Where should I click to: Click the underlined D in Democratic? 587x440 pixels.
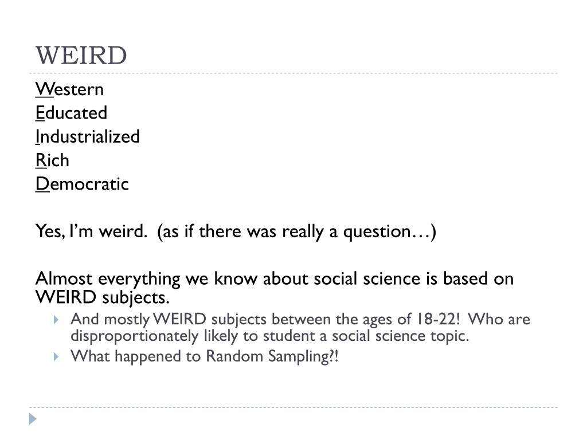click(42, 184)
